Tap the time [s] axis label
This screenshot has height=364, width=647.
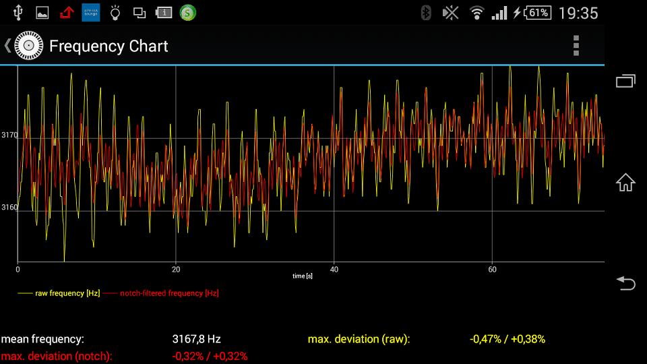tap(303, 276)
